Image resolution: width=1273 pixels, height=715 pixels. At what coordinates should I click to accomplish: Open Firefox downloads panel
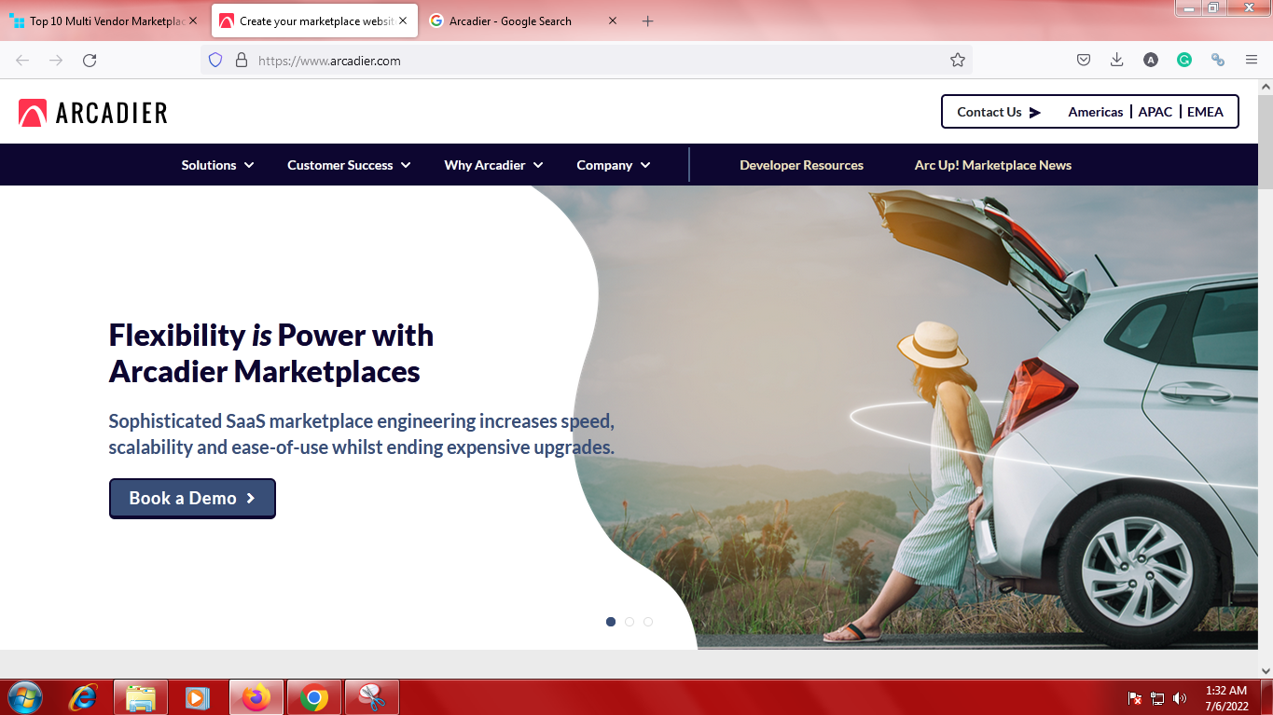click(1116, 60)
